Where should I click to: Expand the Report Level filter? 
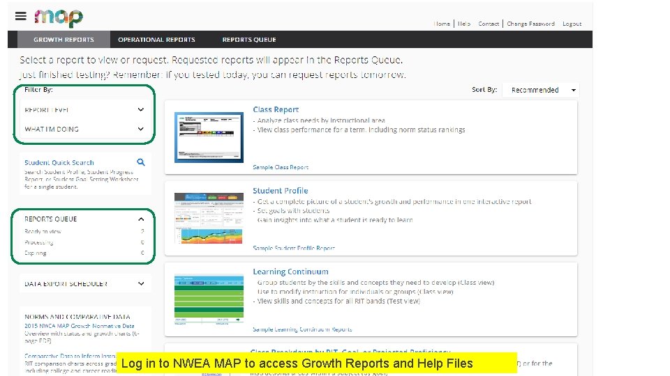84,109
